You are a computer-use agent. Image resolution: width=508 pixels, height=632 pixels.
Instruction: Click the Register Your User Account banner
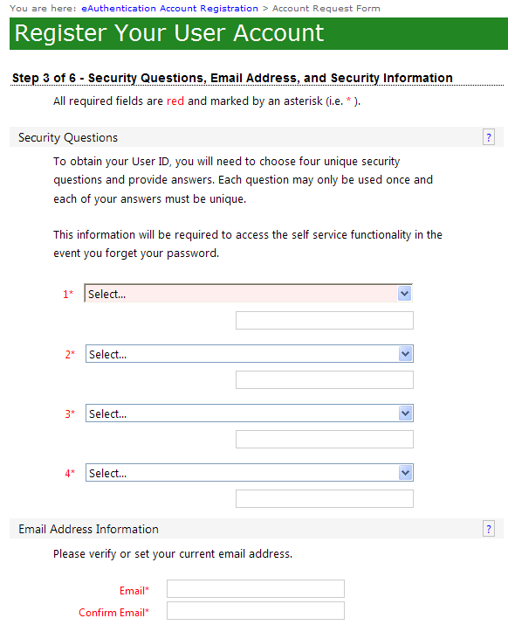[259, 33]
